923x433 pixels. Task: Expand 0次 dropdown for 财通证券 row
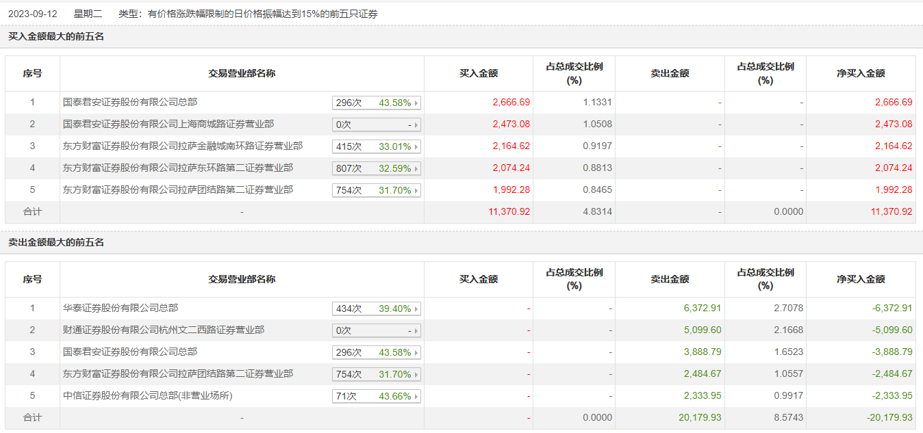point(377,330)
